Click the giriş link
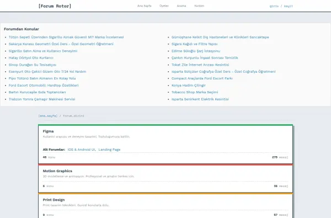 274,6
